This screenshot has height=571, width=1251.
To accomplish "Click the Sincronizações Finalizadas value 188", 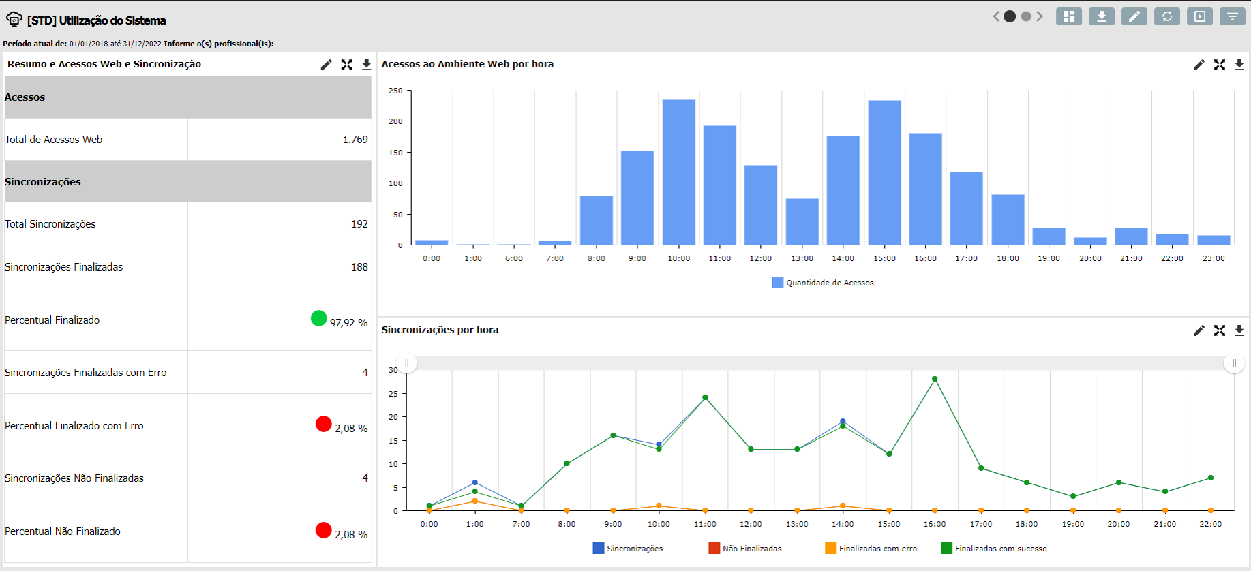I will pos(359,267).
